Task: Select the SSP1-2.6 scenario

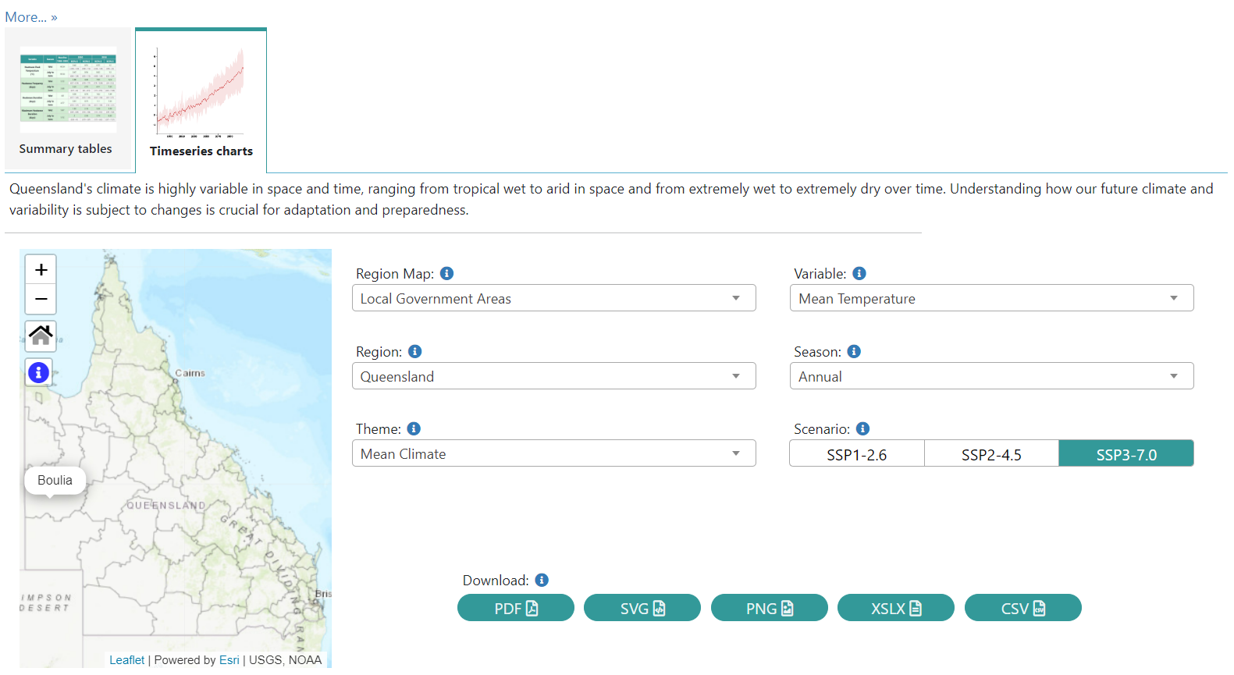Action: [x=857, y=454]
